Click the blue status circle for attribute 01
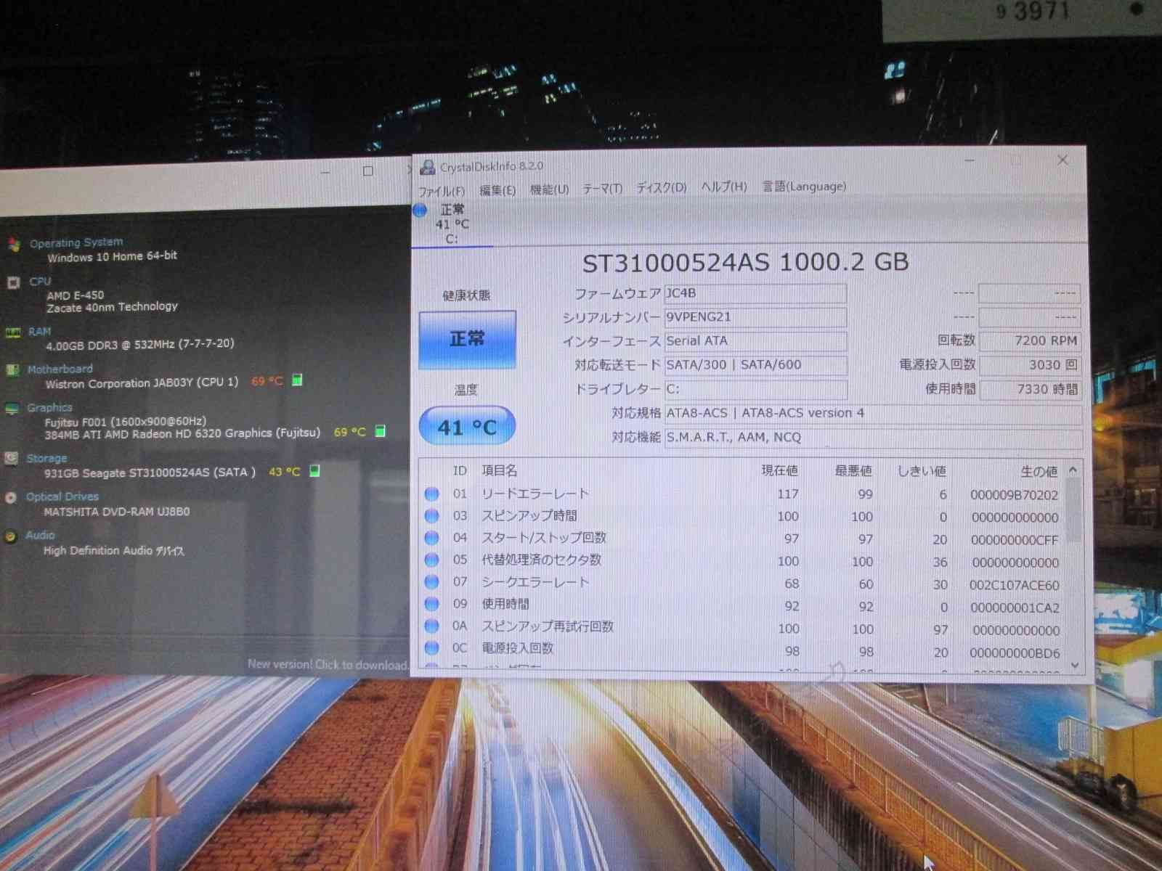1162x871 pixels. tap(431, 494)
